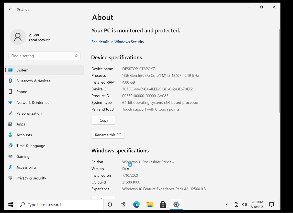Open File Explorer from the taskbar
293x213 pixels.
click(x=150, y=205)
